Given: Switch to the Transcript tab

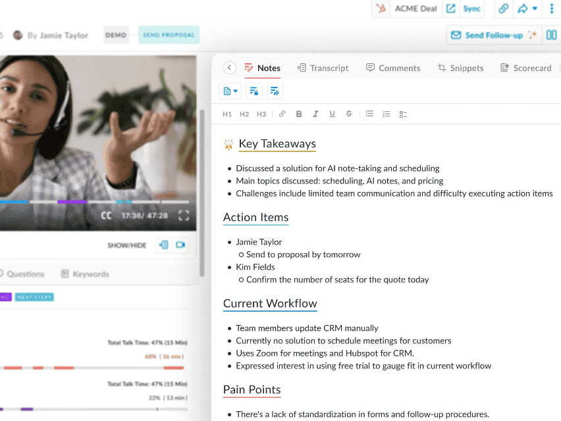Looking at the screenshot, I should (x=323, y=68).
